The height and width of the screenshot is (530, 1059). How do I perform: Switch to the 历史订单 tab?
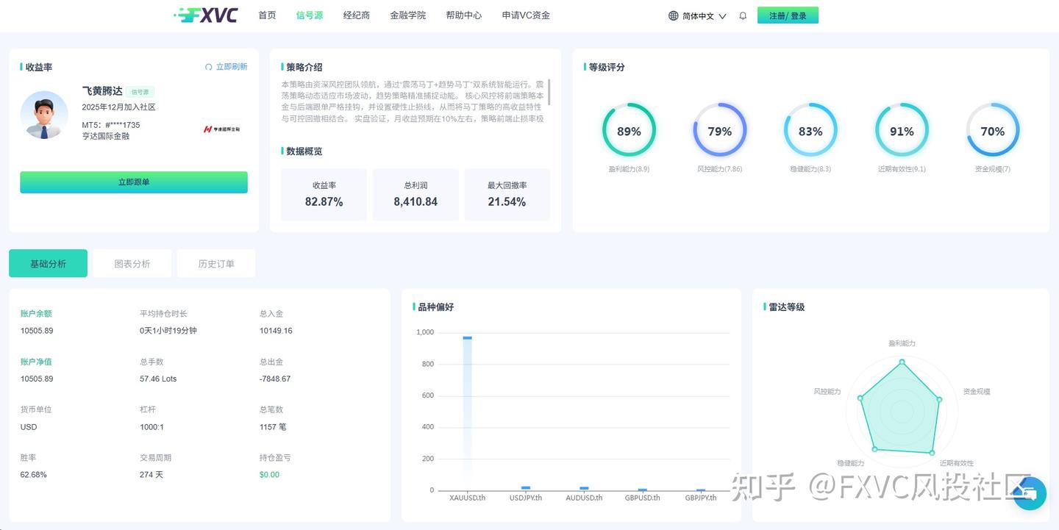pyautogui.click(x=215, y=262)
